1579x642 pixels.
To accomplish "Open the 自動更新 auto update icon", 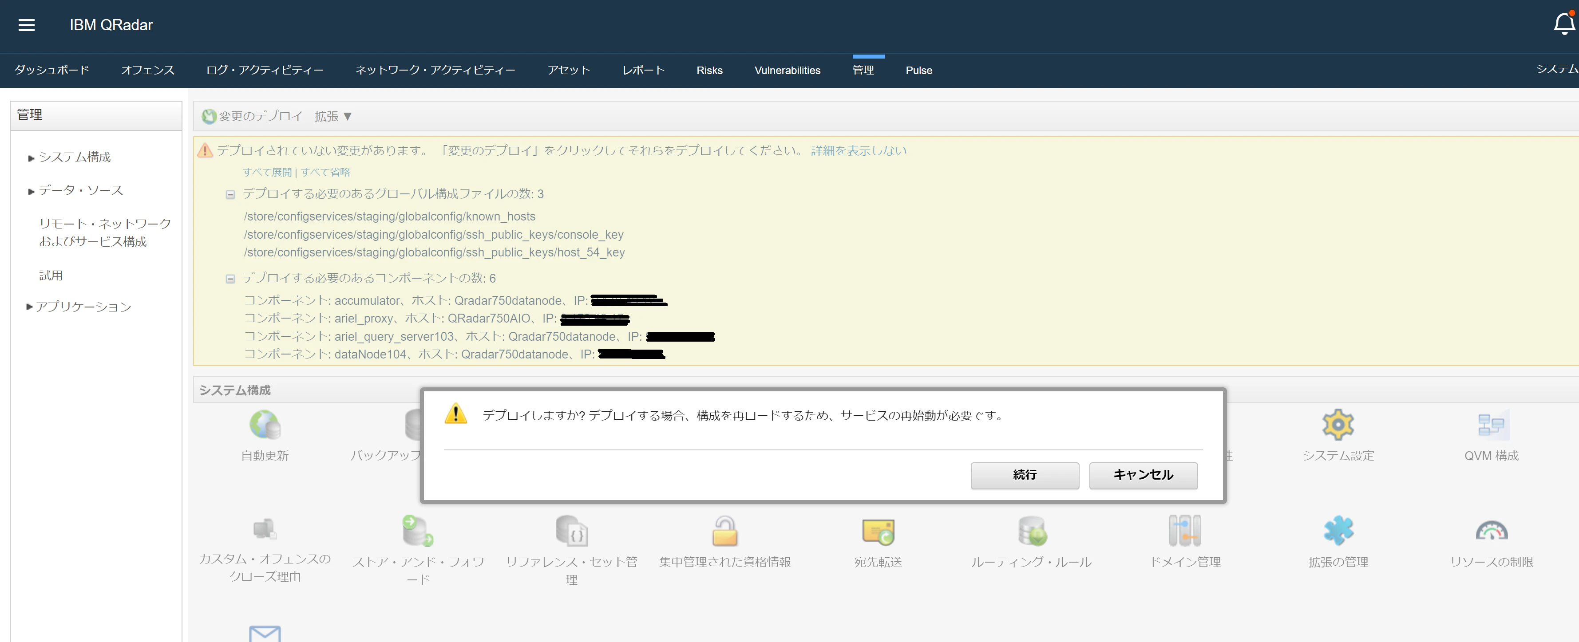I will click(265, 424).
